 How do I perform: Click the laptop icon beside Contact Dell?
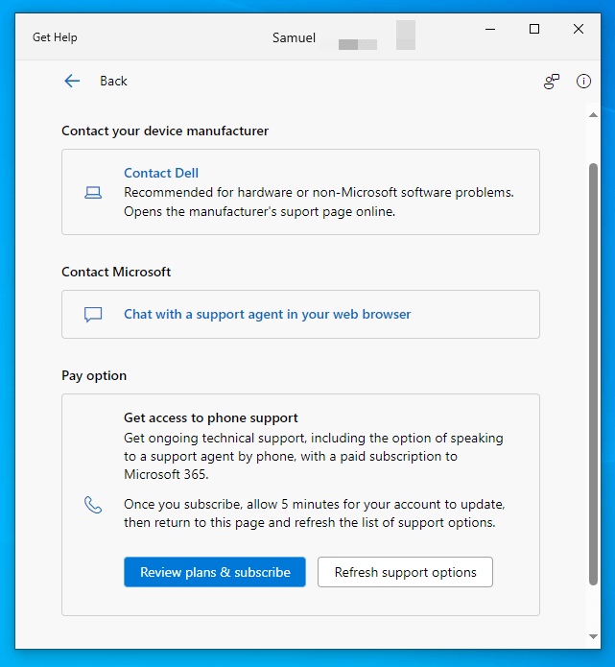(x=93, y=193)
